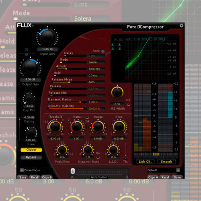
Task: Click the Copy B button
Action: coord(47,177)
